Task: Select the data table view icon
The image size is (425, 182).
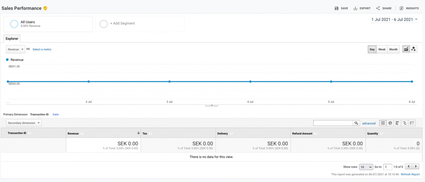Action: [383, 123]
